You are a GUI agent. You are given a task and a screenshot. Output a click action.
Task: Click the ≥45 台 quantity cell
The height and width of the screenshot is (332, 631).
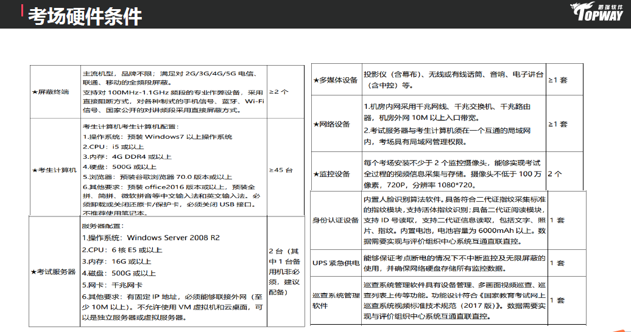280,170
